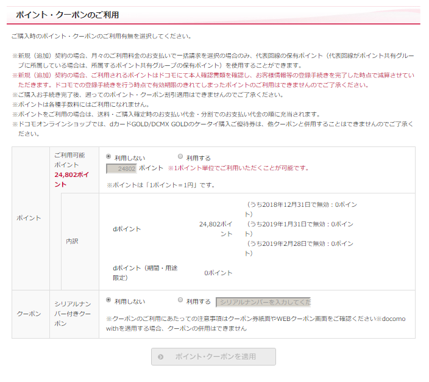Screen dimensions: 429x382
Task: Click the red '24,802ポイント' available balance
Action: [73, 179]
